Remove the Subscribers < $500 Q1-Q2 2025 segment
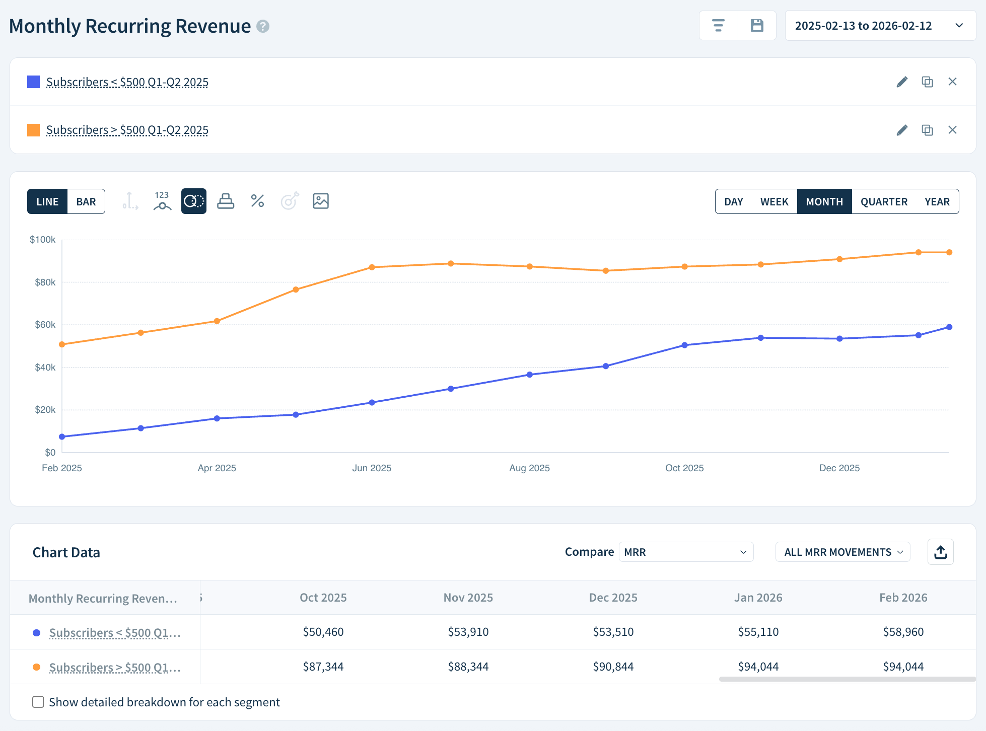The width and height of the screenshot is (986, 731). point(953,82)
